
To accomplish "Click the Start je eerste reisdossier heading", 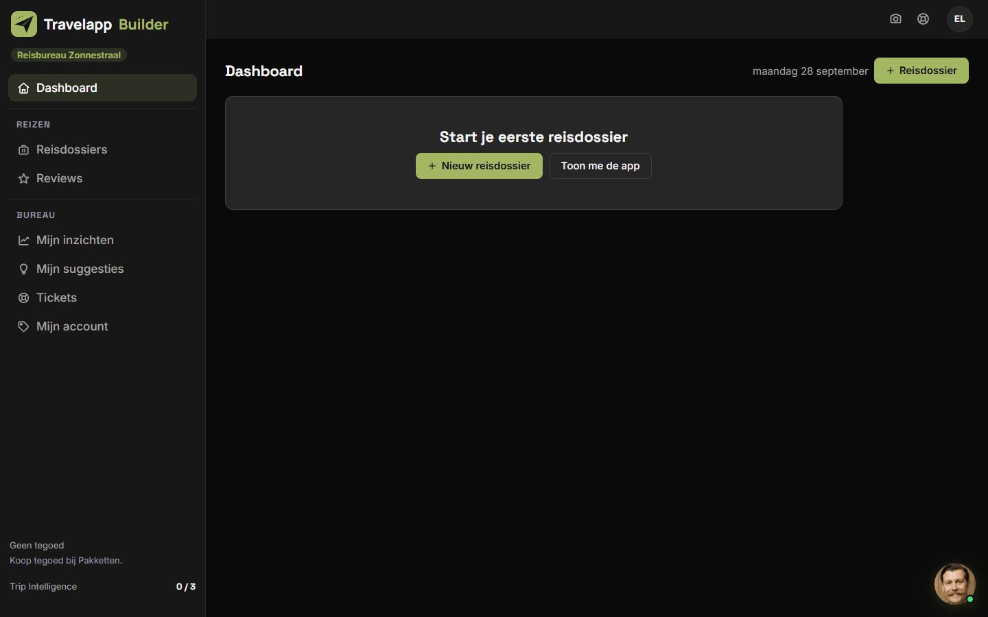I will [534, 137].
